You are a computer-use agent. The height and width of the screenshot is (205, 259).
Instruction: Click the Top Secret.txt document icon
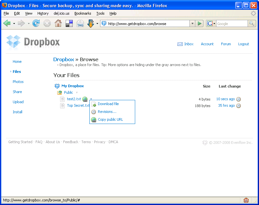(62, 105)
